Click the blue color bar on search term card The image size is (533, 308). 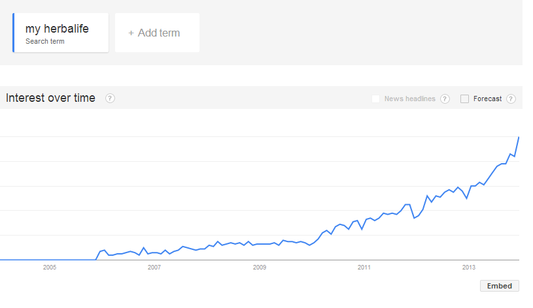(x=14, y=33)
